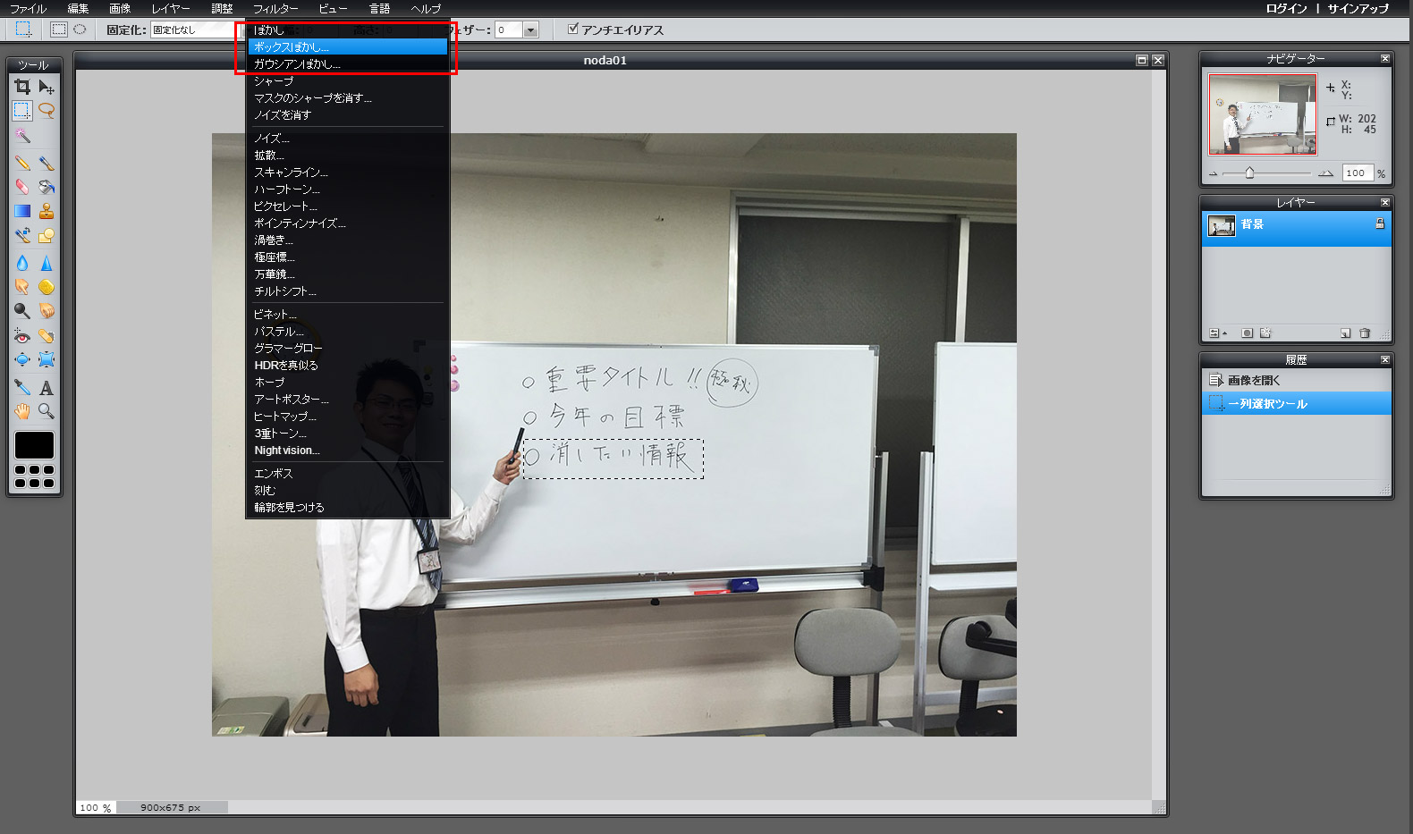Choose Night vision from filter menu
The width and height of the screenshot is (1413, 834).
347,451
